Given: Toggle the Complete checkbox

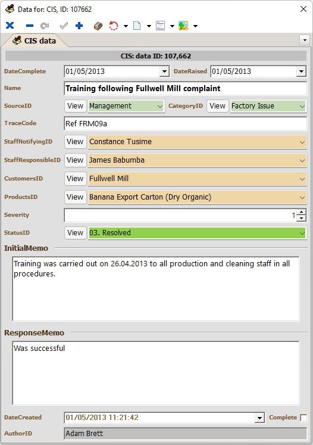Looking at the screenshot, I should coord(303,418).
